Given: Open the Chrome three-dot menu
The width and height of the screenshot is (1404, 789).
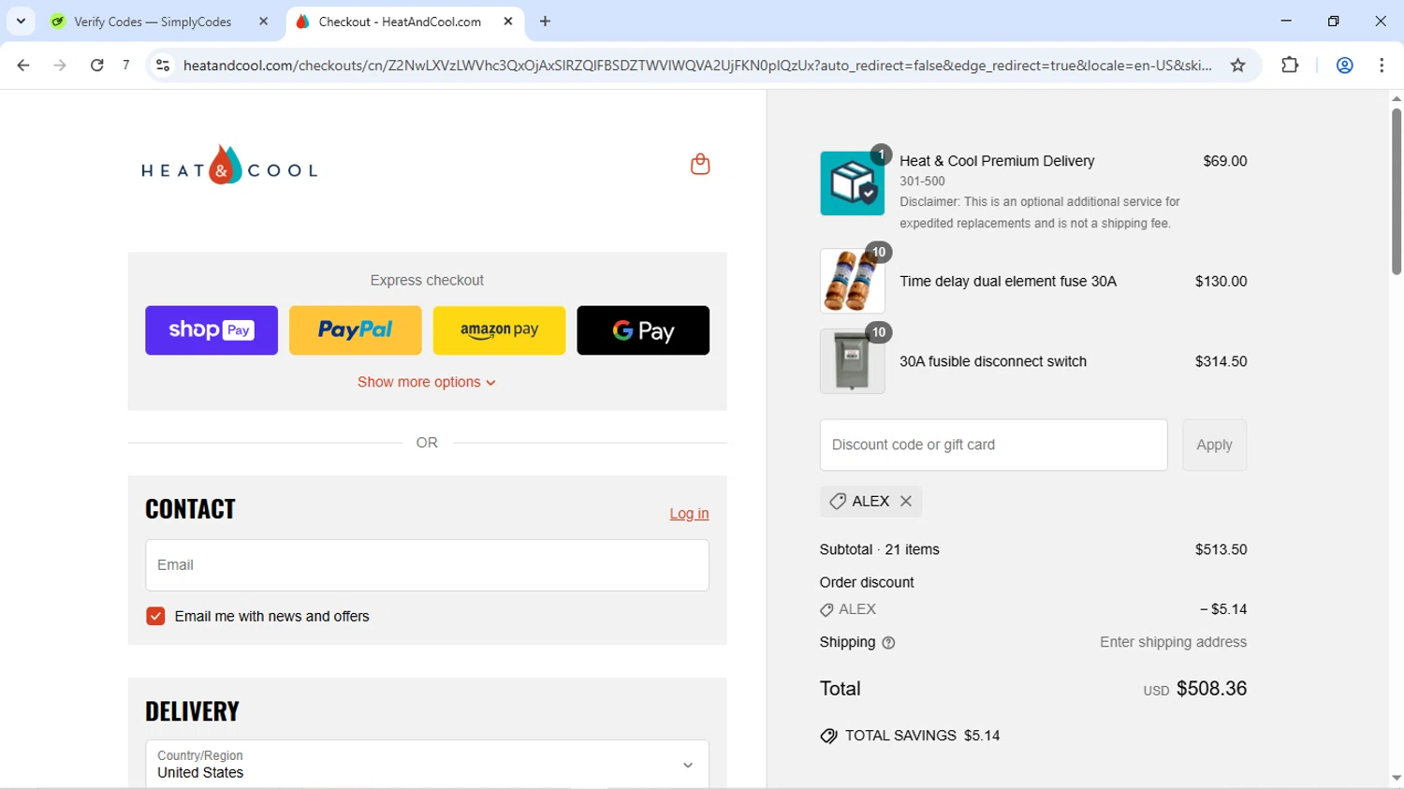Looking at the screenshot, I should pyautogui.click(x=1382, y=66).
